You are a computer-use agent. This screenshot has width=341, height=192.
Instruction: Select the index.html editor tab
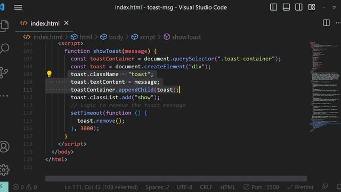[x=44, y=23]
